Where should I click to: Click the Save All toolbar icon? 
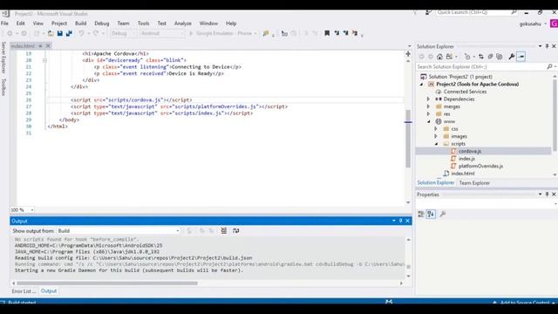click(x=69, y=33)
